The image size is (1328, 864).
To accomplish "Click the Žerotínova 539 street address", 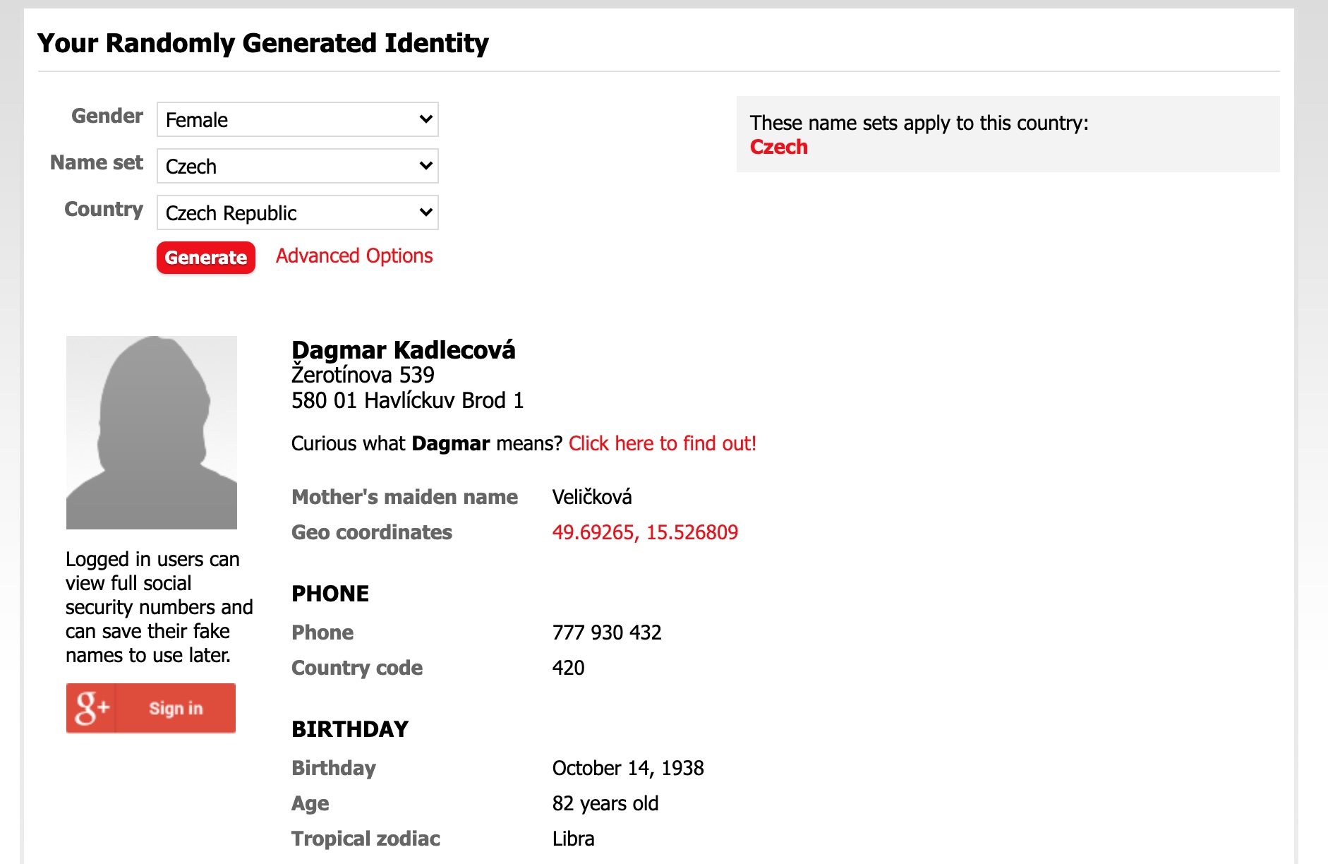I will 363,375.
